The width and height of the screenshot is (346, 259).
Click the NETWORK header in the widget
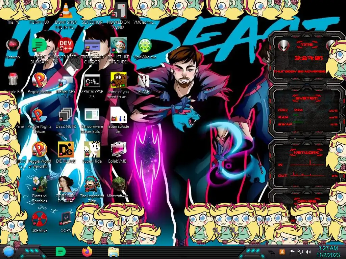(306, 152)
